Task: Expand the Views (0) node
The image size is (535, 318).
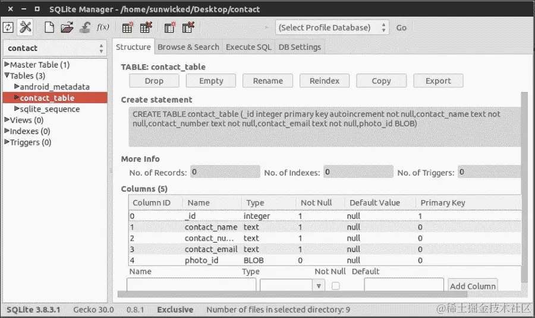Action: (x=7, y=119)
